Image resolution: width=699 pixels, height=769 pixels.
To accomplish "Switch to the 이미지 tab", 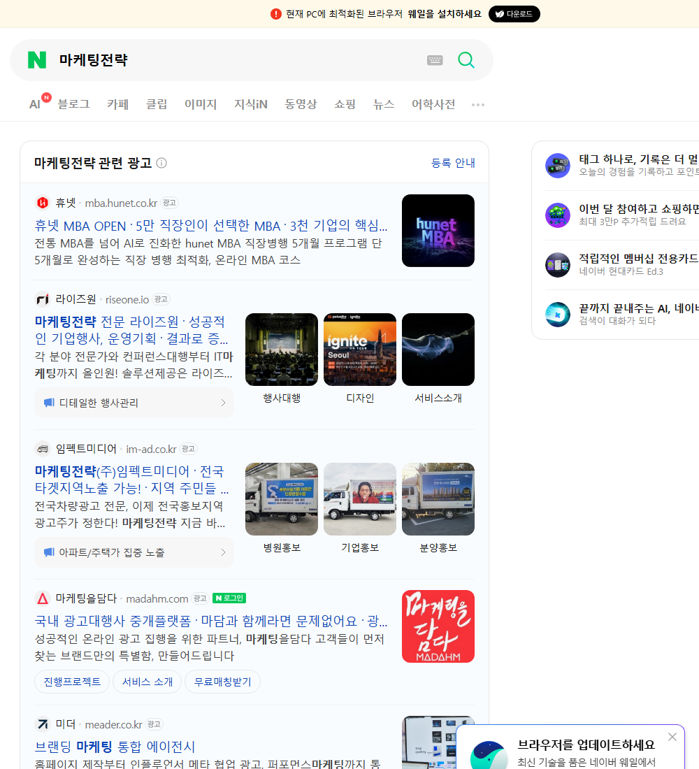I will point(201,104).
